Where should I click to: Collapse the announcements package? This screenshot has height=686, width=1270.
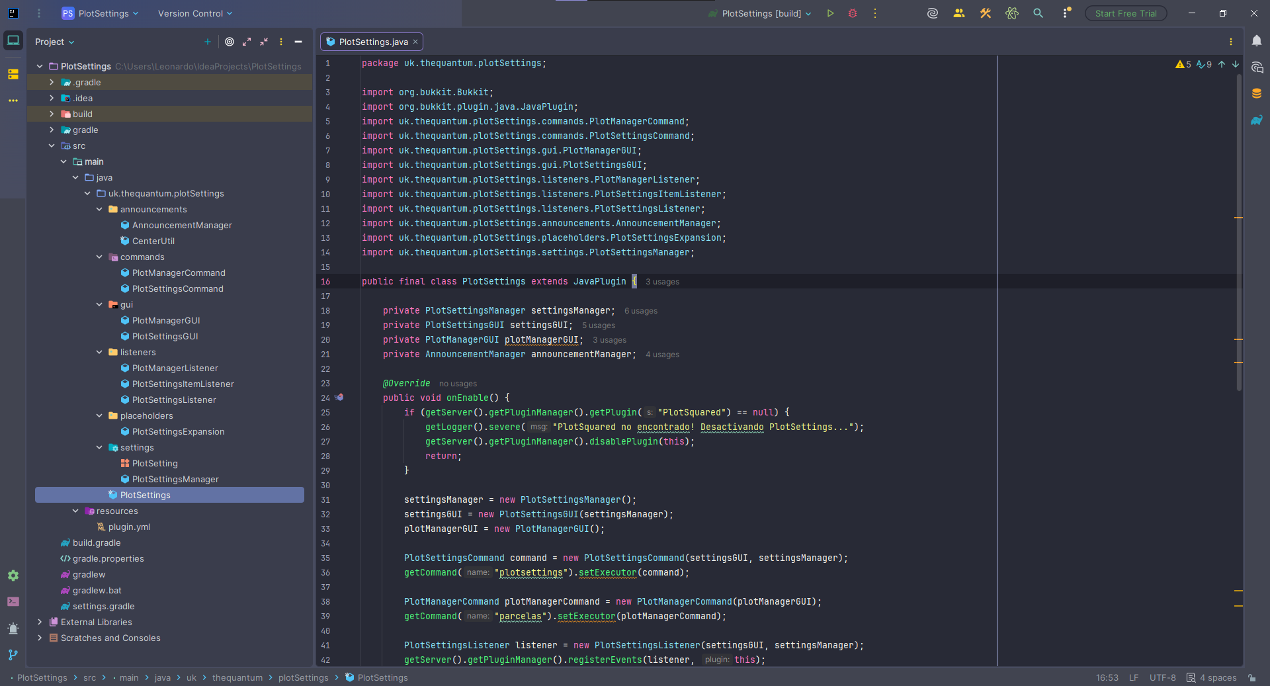coord(99,209)
